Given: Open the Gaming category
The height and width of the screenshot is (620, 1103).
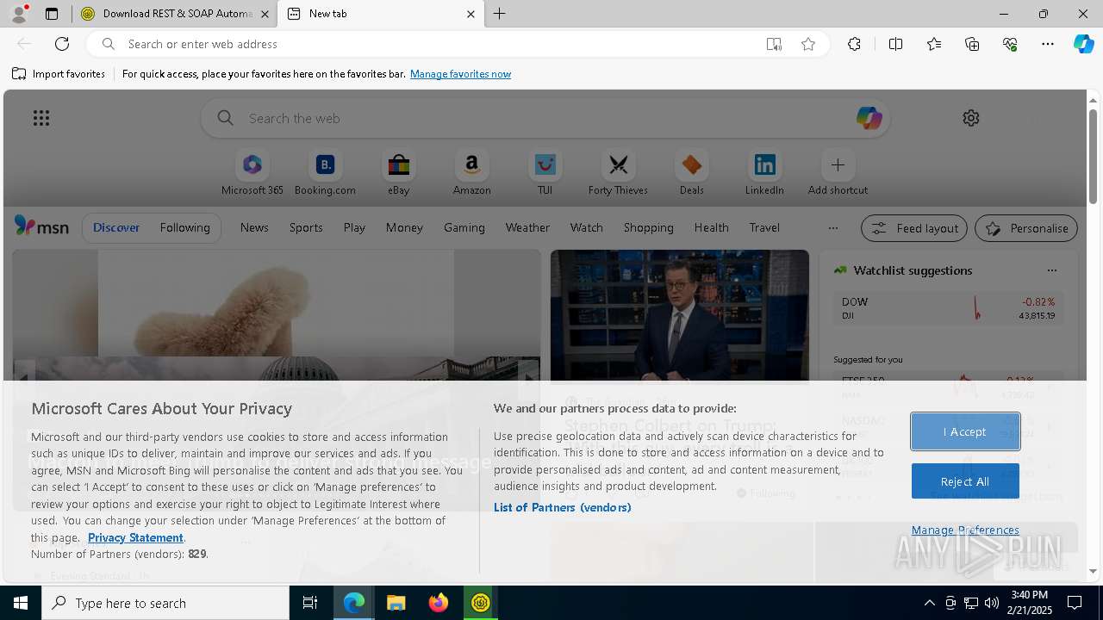Looking at the screenshot, I should (x=464, y=227).
